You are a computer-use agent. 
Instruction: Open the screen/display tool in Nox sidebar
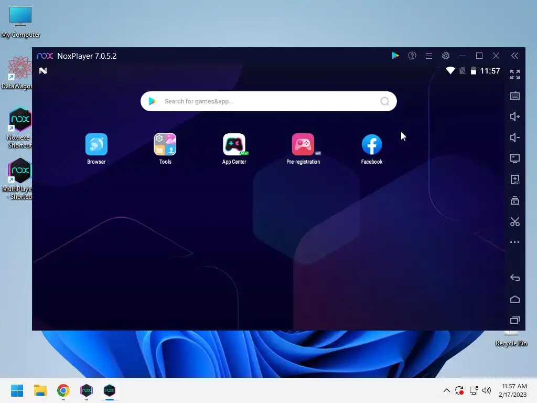click(x=515, y=158)
